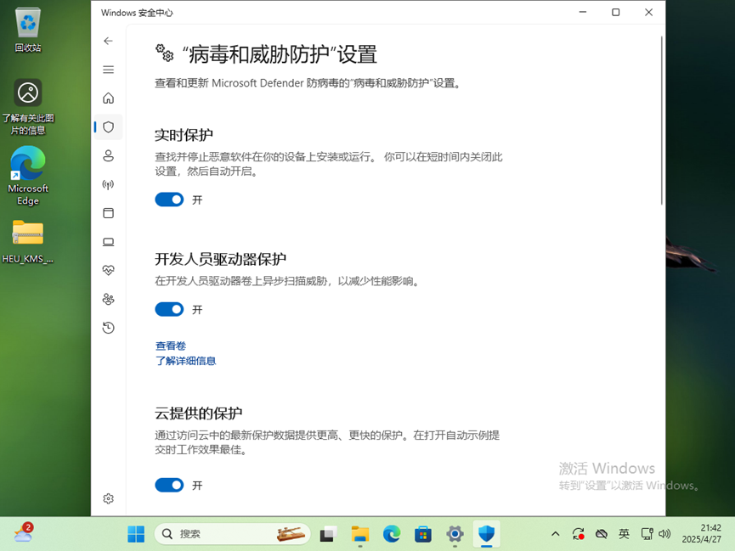Open Device security laptop icon
This screenshot has height=551, width=735.
point(108,242)
